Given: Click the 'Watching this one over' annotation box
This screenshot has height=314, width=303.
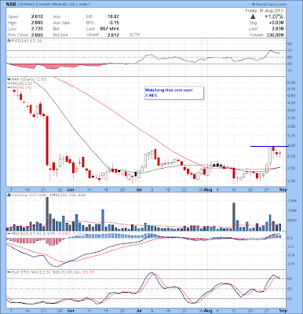Looking at the screenshot, I should pyautogui.click(x=174, y=93).
